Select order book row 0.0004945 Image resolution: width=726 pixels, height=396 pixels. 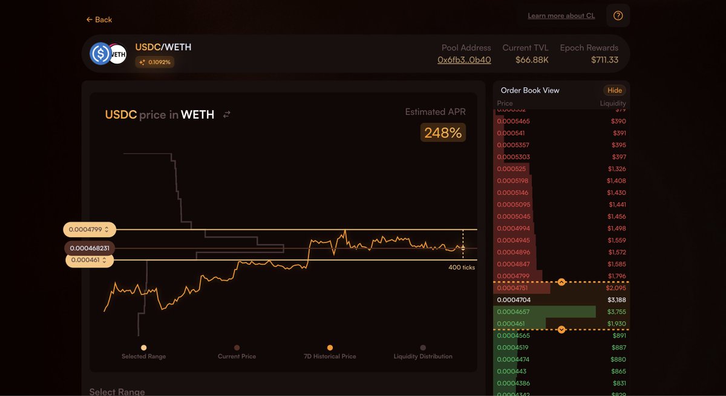(561, 240)
